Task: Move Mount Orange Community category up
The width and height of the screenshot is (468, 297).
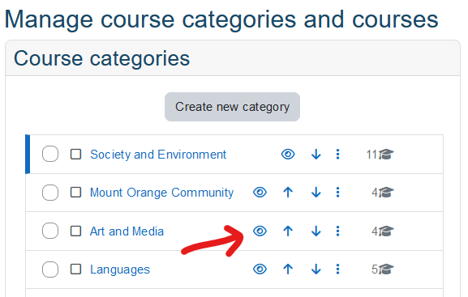Action: 288,193
